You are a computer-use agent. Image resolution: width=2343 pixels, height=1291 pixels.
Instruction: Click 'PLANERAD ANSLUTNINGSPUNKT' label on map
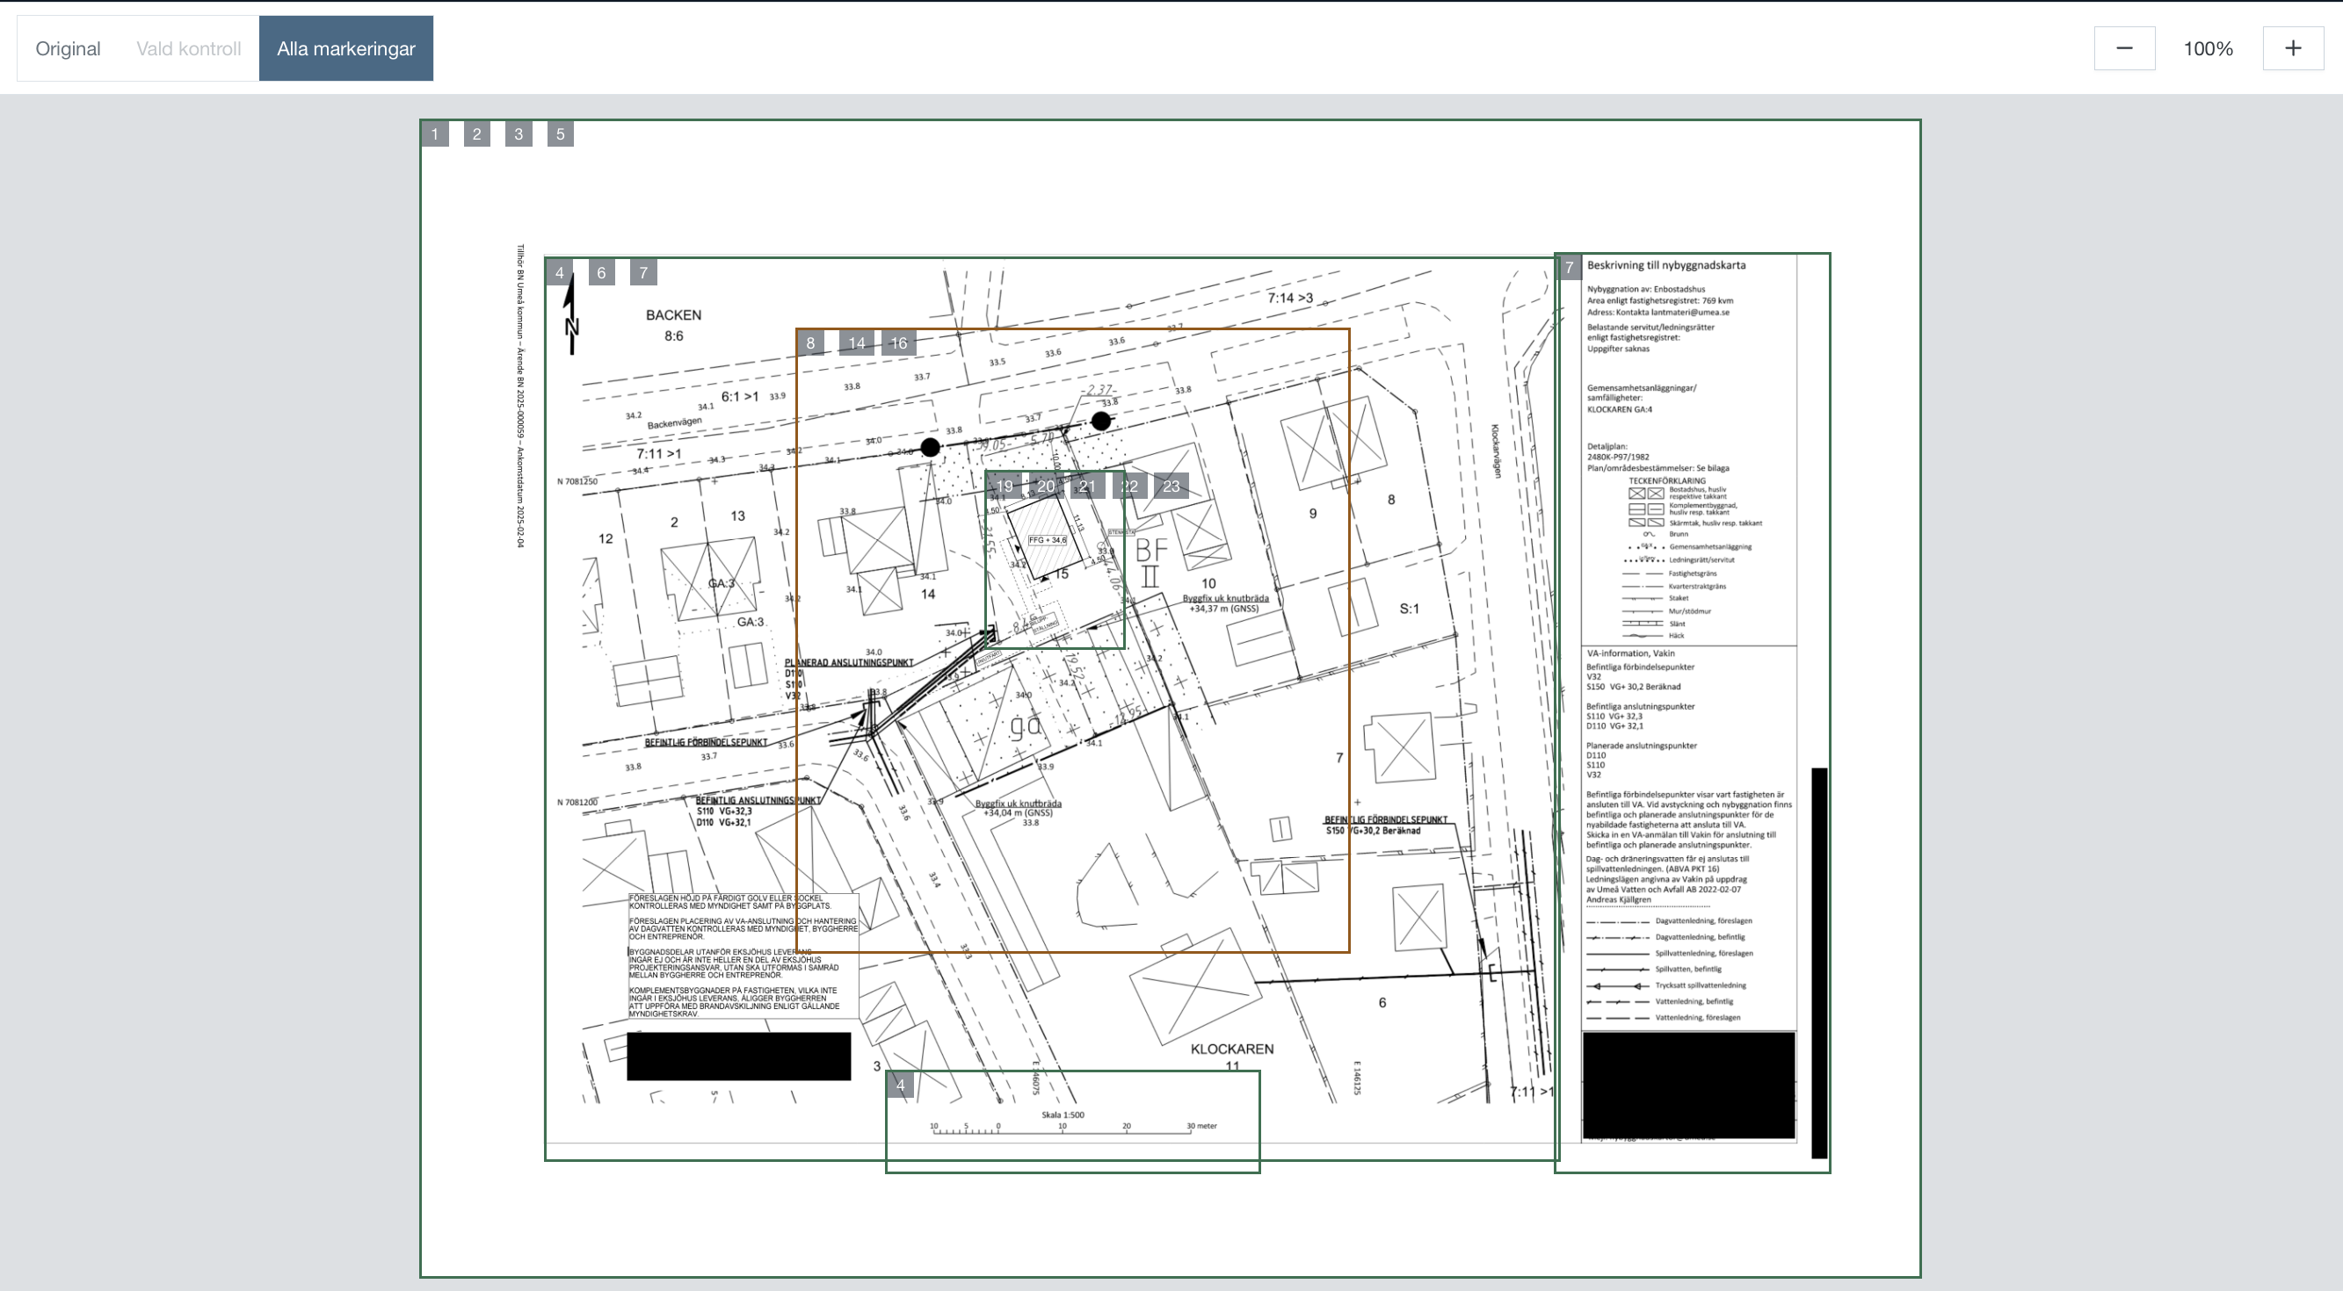pos(849,662)
